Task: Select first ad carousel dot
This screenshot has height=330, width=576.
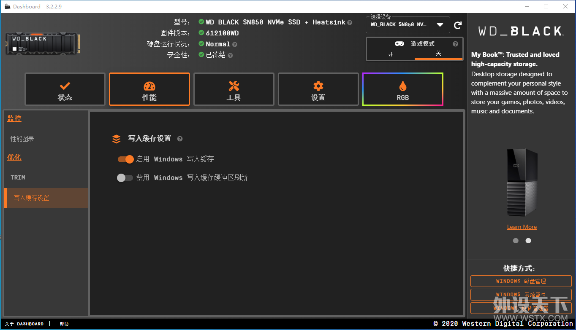Action: click(x=516, y=241)
